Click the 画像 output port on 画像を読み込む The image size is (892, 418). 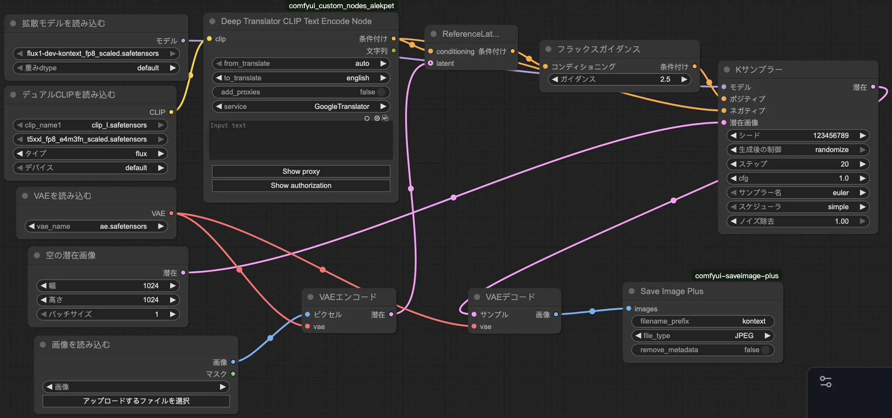click(x=233, y=362)
